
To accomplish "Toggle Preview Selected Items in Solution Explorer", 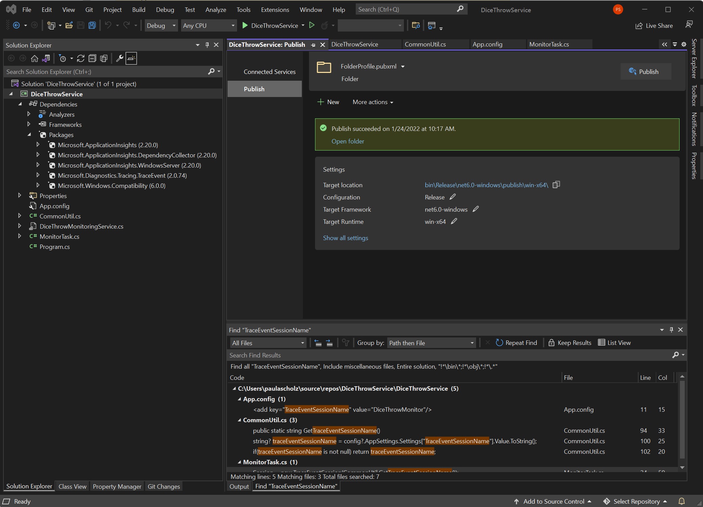I will [131, 58].
